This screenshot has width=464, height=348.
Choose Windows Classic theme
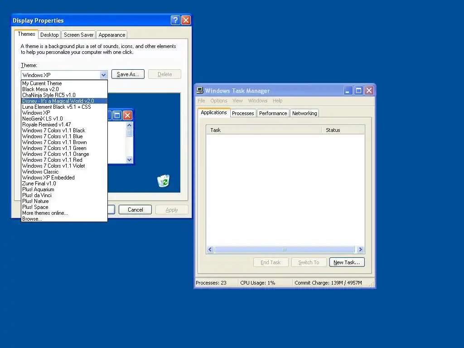64,172
